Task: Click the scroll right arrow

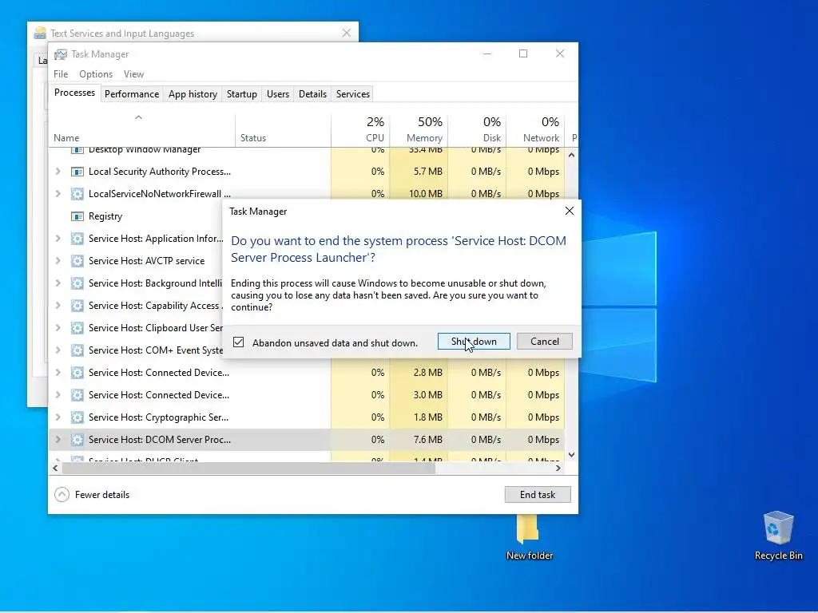Action: pyautogui.click(x=558, y=468)
